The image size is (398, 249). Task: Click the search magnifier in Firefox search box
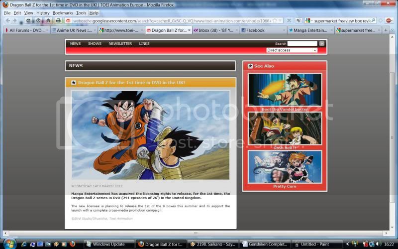[374, 20]
